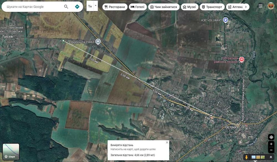Zoom in with the plus button
277x162 pixels.
pos(271,144)
